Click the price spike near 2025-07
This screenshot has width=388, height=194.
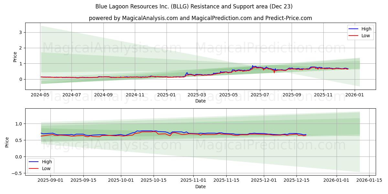pyautogui.click(x=253, y=66)
